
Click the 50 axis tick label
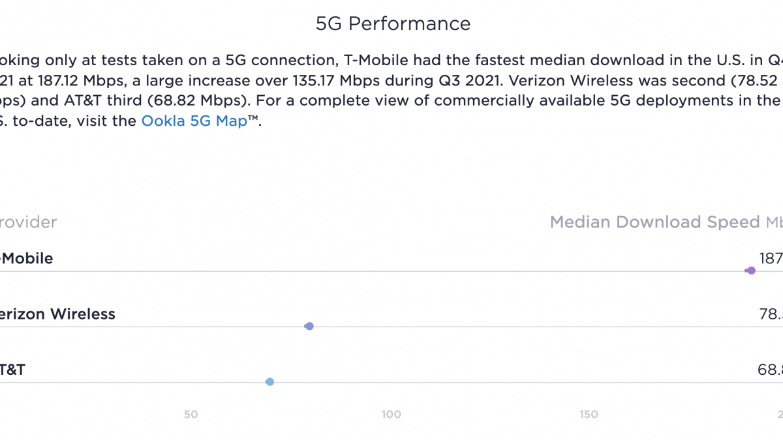click(x=191, y=415)
